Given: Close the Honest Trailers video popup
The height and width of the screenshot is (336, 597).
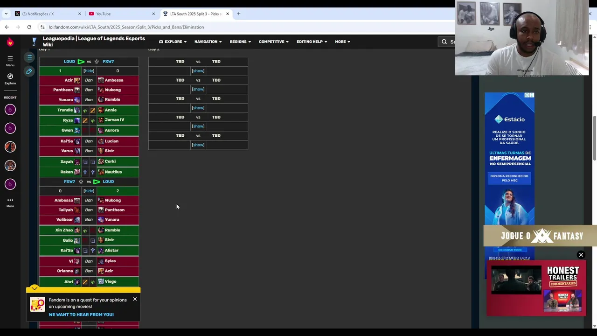Looking at the screenshot, I should coord(581,255).
